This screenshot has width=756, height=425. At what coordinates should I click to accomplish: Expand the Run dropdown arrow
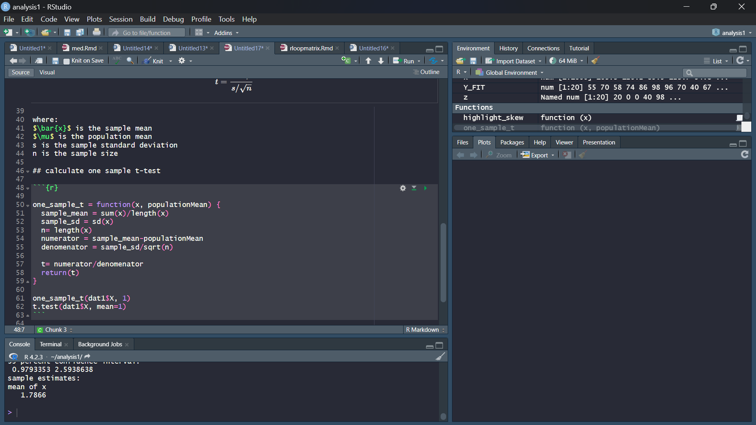coord(419,61)
